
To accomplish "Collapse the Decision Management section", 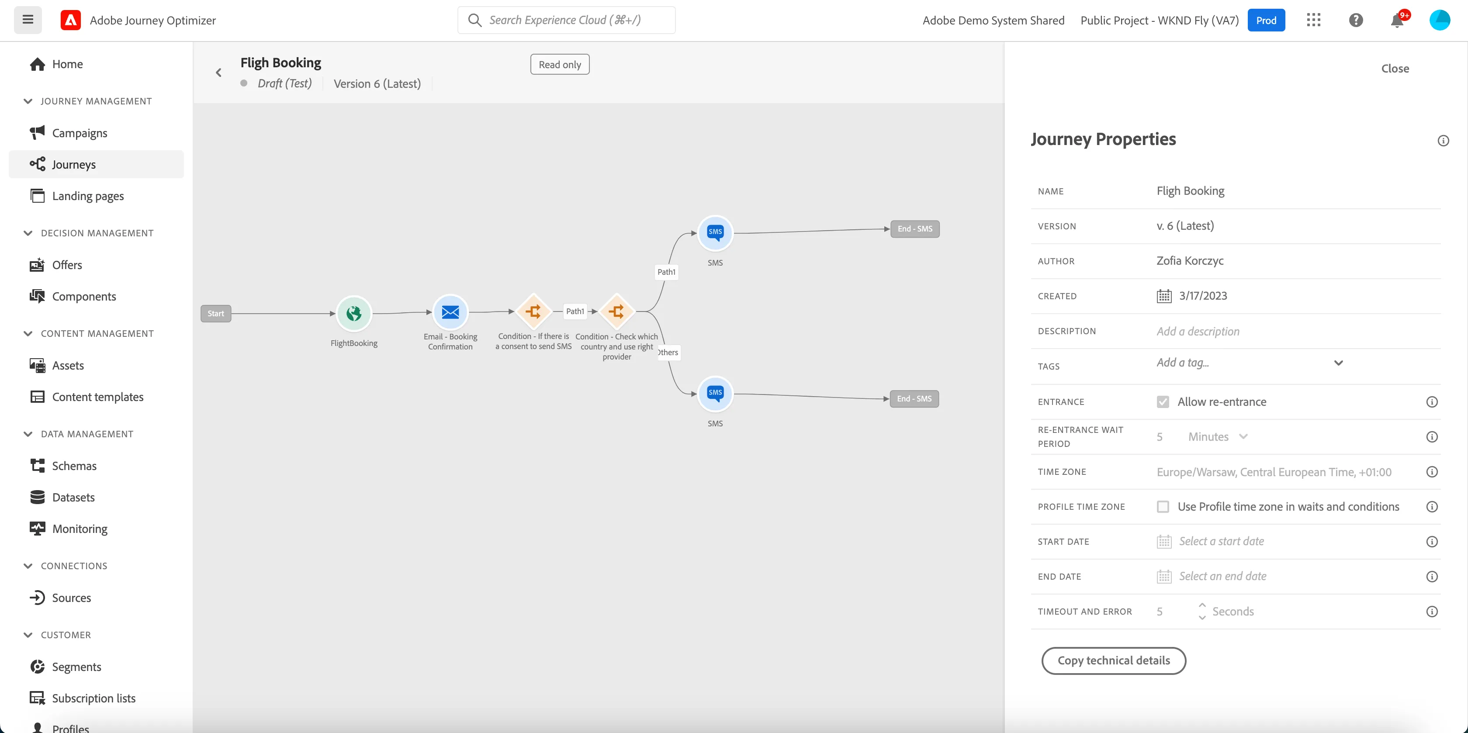I will tap(28, 233).
